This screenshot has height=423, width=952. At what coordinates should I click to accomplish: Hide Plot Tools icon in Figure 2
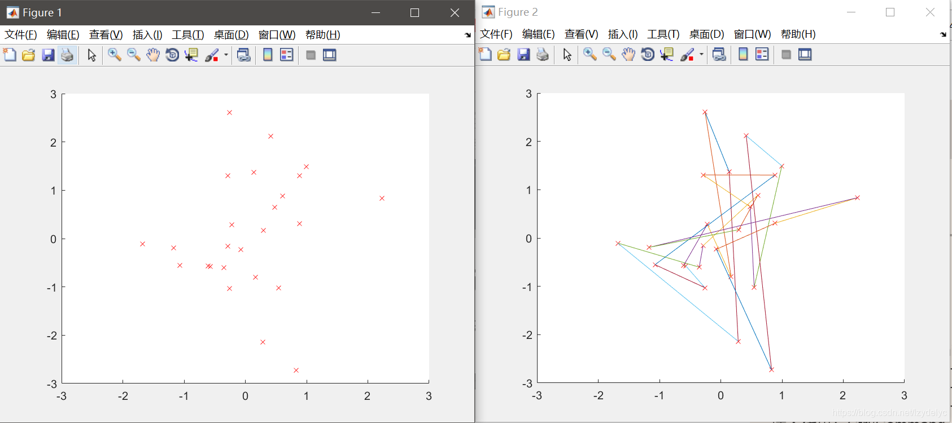pyautogui.click(x=786, y=54)
